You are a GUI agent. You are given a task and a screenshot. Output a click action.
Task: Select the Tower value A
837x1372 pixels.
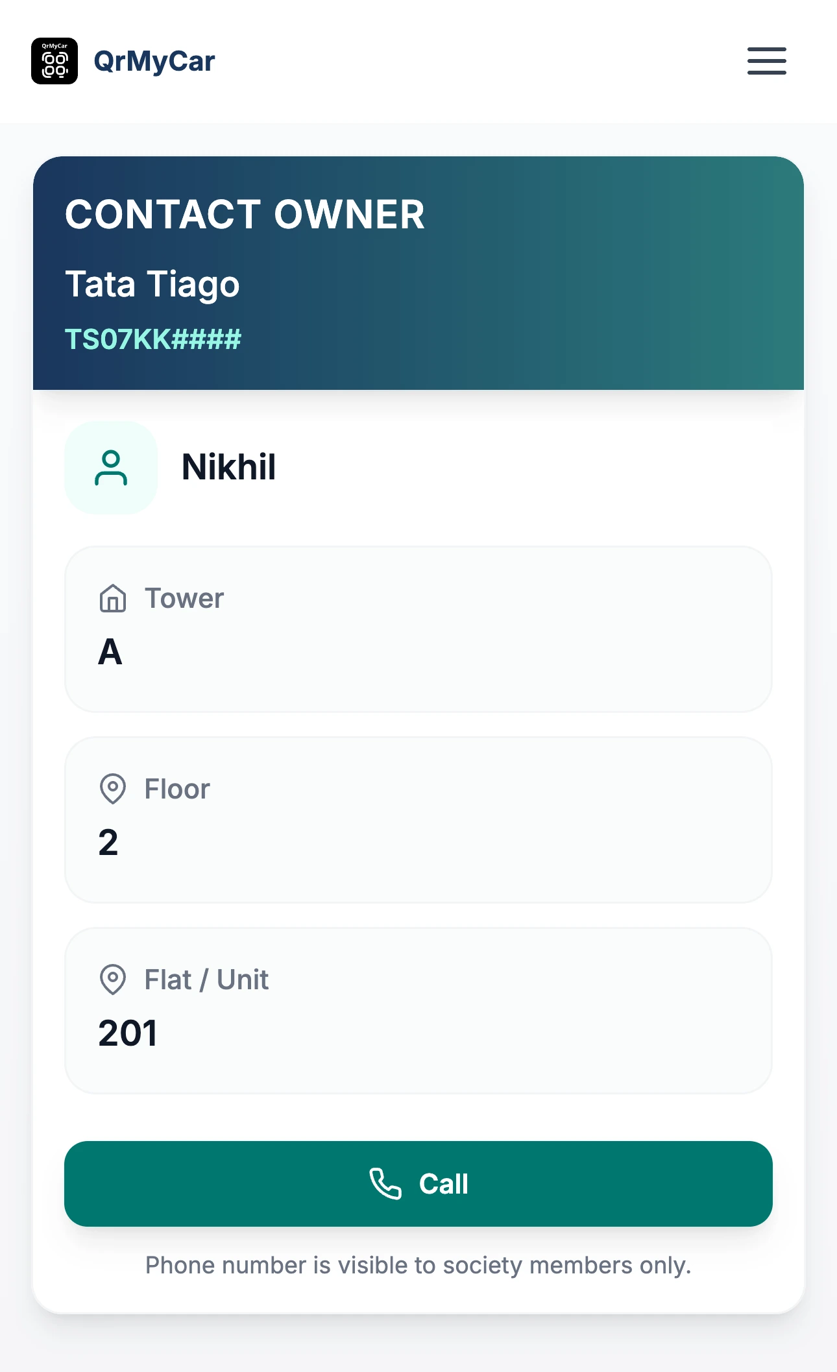[x=110, y=652]
